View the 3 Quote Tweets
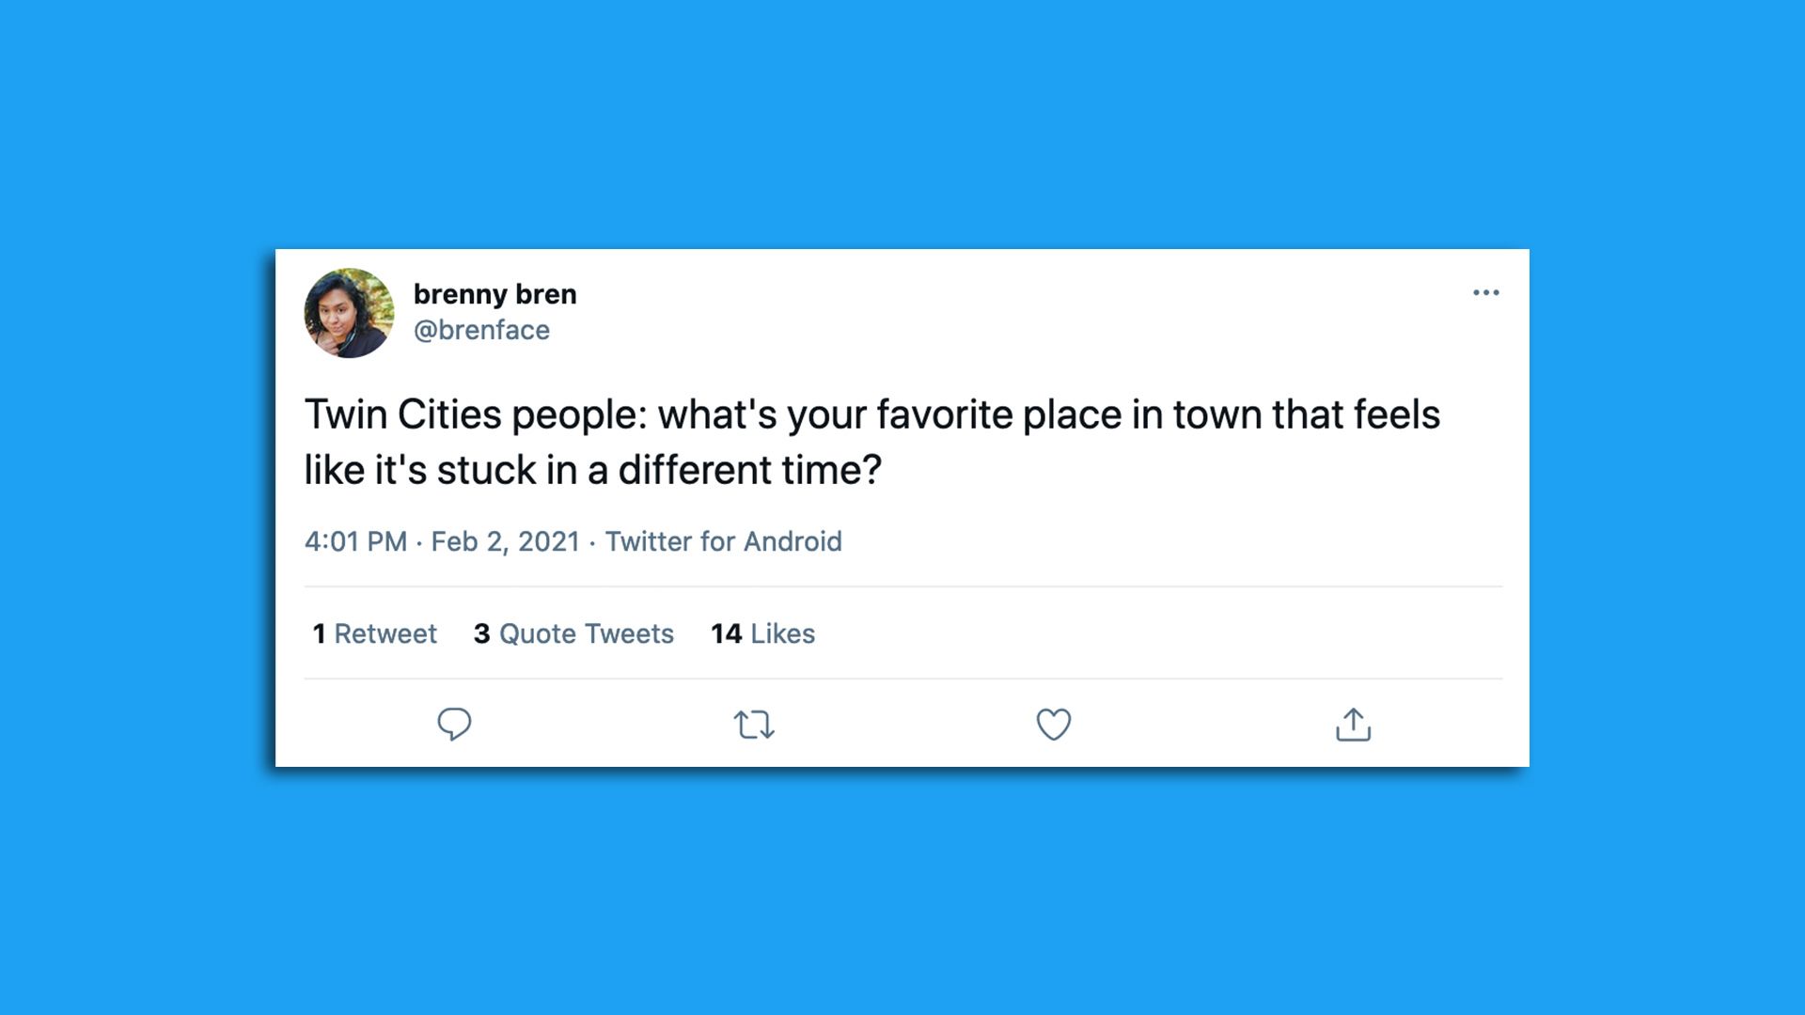This screenshot has height=1015, width=1805. [x=573, y=633]
